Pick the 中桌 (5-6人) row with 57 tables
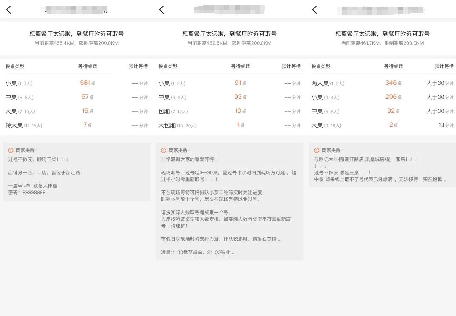Screen dimensions: 456x316 (76, 97)
